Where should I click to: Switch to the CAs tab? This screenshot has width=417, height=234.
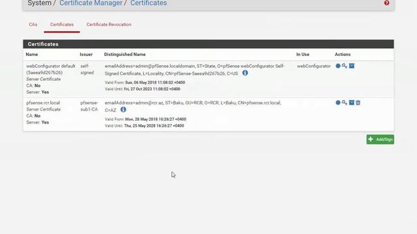tap(33, 25)
